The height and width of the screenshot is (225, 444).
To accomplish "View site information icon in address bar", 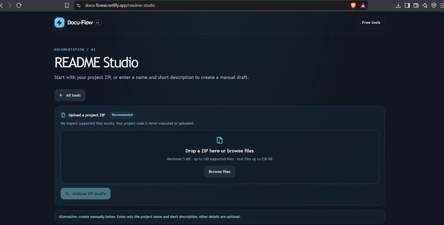I will pos(79,5).
